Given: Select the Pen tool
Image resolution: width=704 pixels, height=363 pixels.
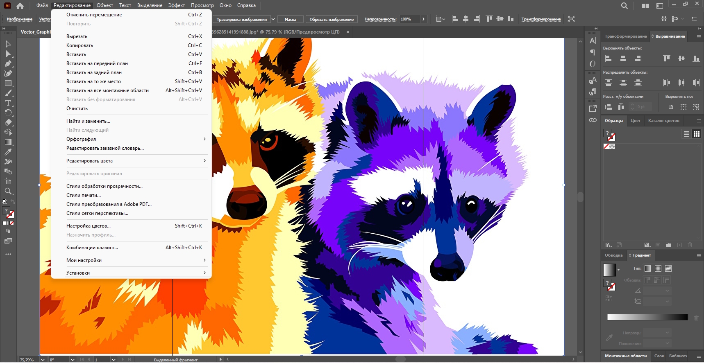Looking at the screenshot, I should pos(8,63).
